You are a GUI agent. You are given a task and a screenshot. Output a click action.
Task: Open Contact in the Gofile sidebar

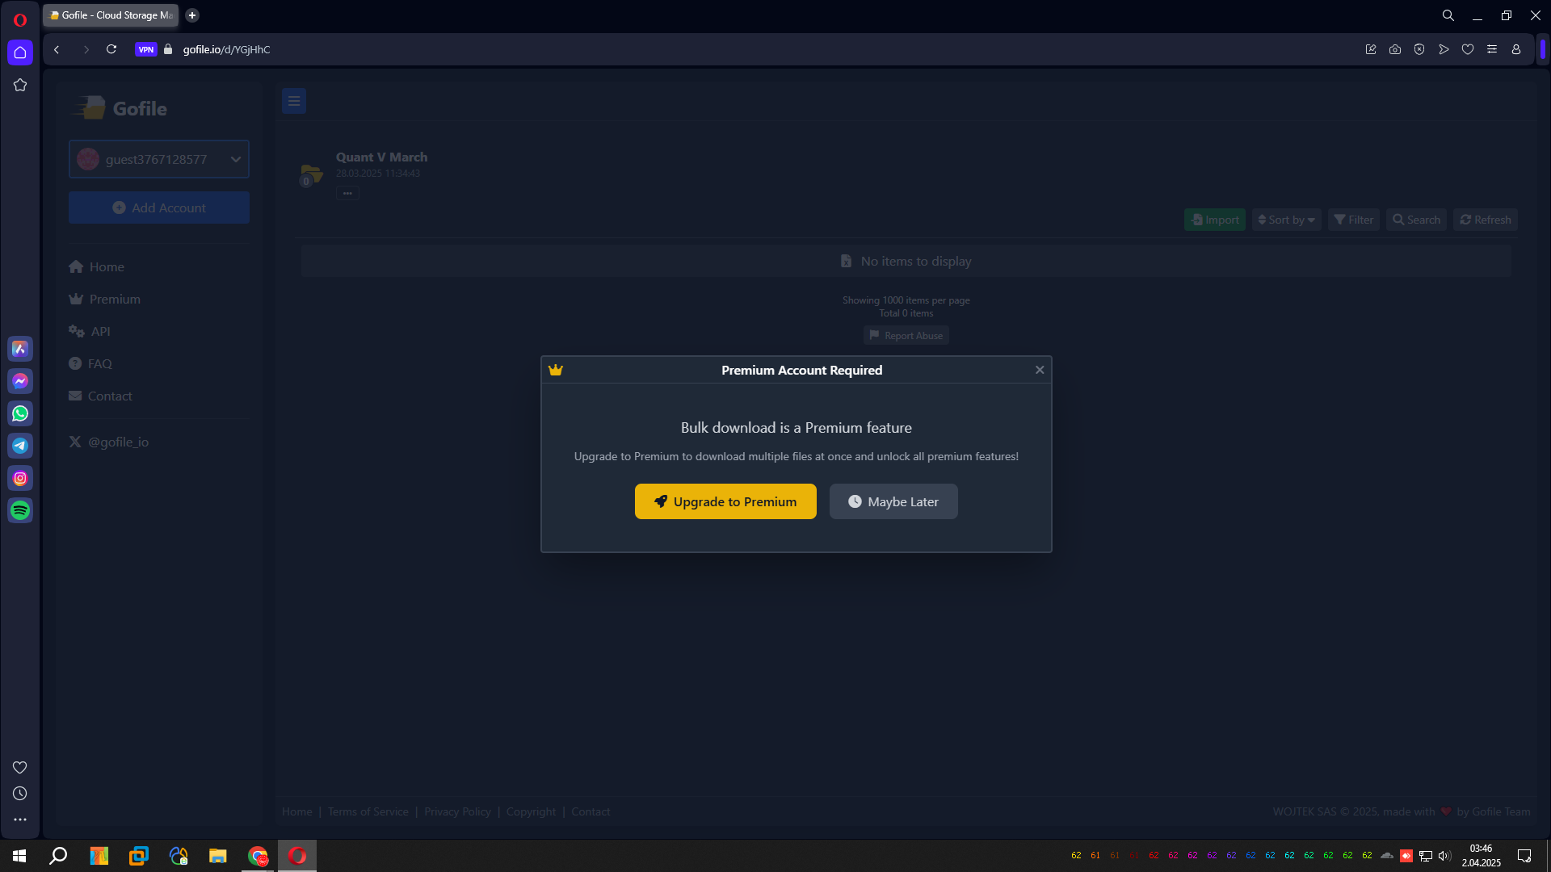(x=100, y=396)
